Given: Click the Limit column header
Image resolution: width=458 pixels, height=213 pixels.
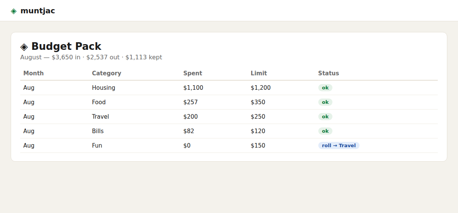Looking at the screenshot, I should point(259,73).
